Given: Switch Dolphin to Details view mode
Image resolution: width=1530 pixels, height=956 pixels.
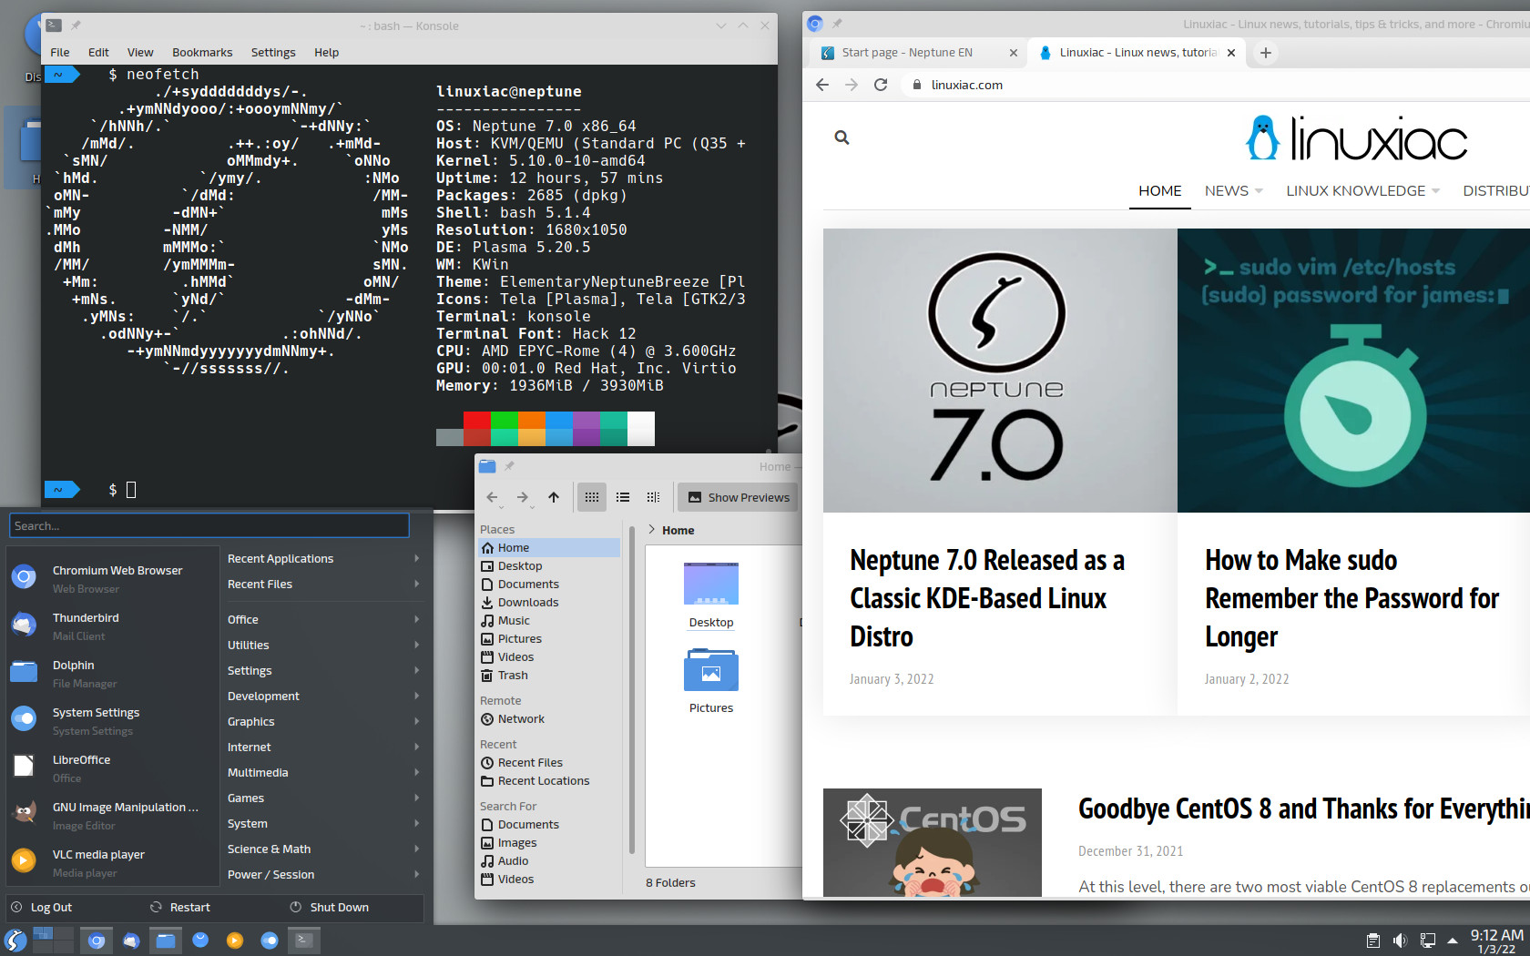Looking at the screenshot, I should pyautogui.click(x=653, y=497).
